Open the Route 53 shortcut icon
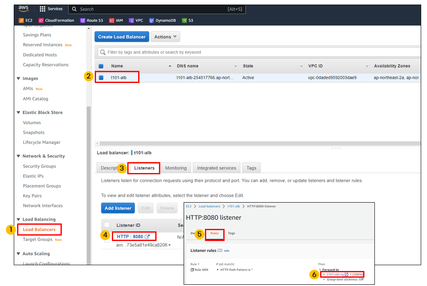The image size is (427, 286). [82, 20]
